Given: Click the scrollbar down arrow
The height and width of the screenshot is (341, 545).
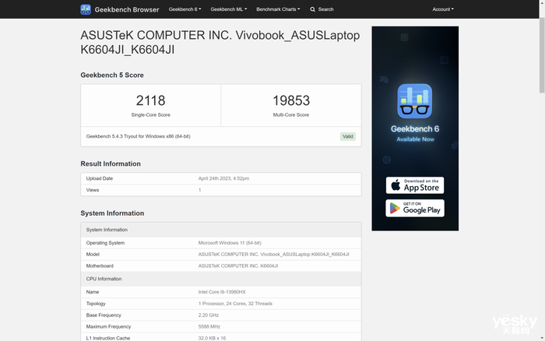Looking at the screenshot, I should pos(542,338).
